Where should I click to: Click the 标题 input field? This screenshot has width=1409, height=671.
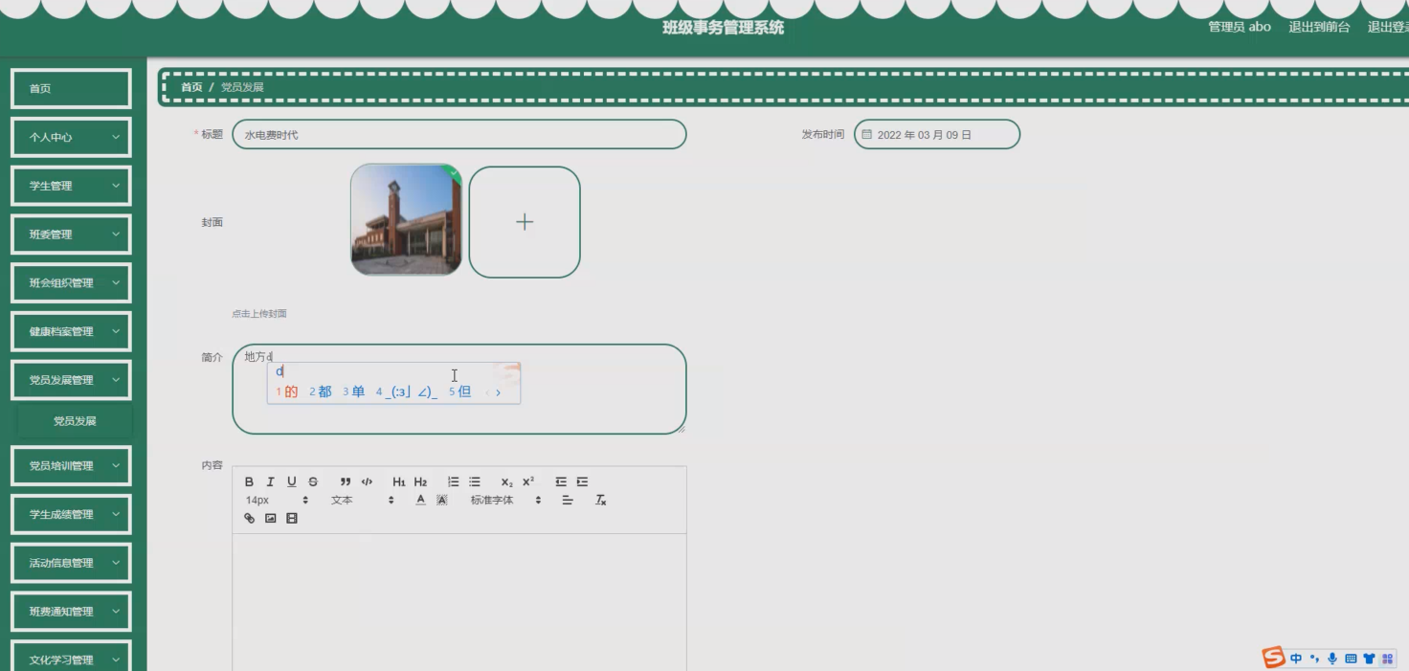(459, 134)
